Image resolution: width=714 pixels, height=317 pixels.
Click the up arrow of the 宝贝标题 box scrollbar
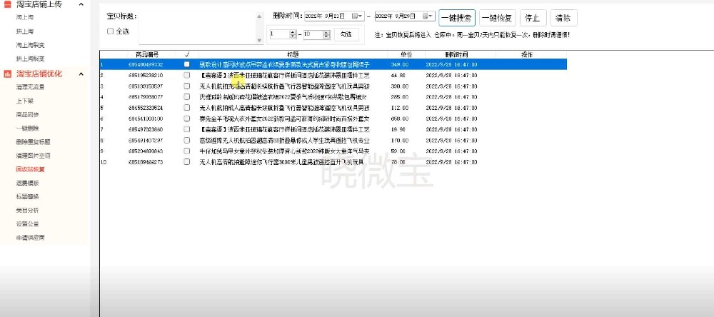click(x=260, y=16)
